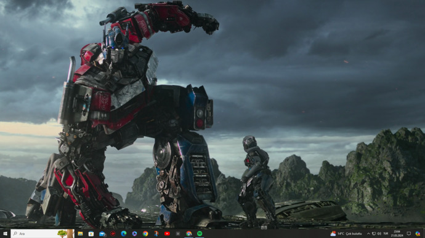Launch Microsoft Edge from taskbar
The image size is (425, 238).
click(124, 234)
